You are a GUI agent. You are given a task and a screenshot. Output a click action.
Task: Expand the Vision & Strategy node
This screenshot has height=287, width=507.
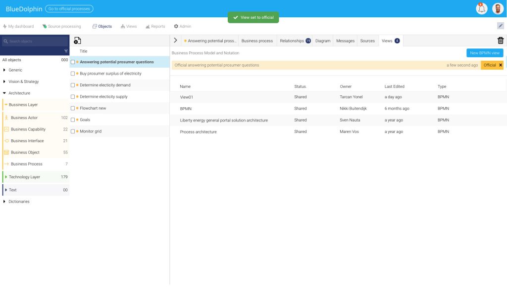[4, 82]
